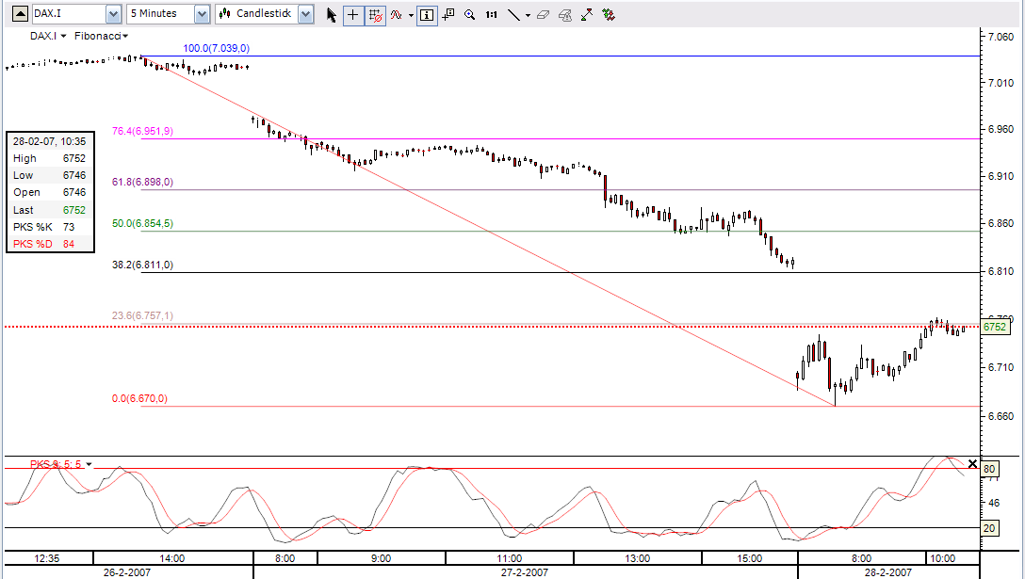
Task: Open the Candlestick chart type dropdown
Action: pos(306,14)
